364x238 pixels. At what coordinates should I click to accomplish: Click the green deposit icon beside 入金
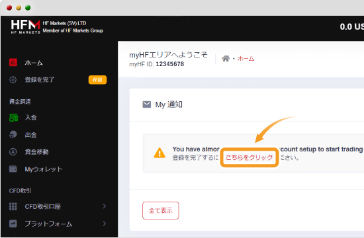point(13,118)
